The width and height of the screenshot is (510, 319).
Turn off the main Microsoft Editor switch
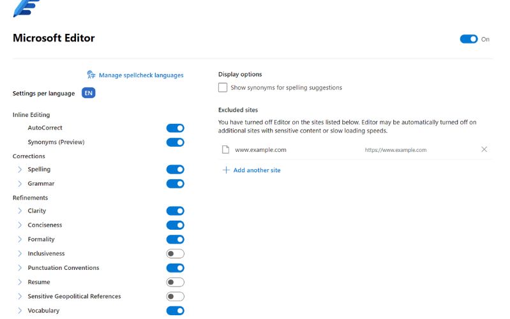coord(469,39)
